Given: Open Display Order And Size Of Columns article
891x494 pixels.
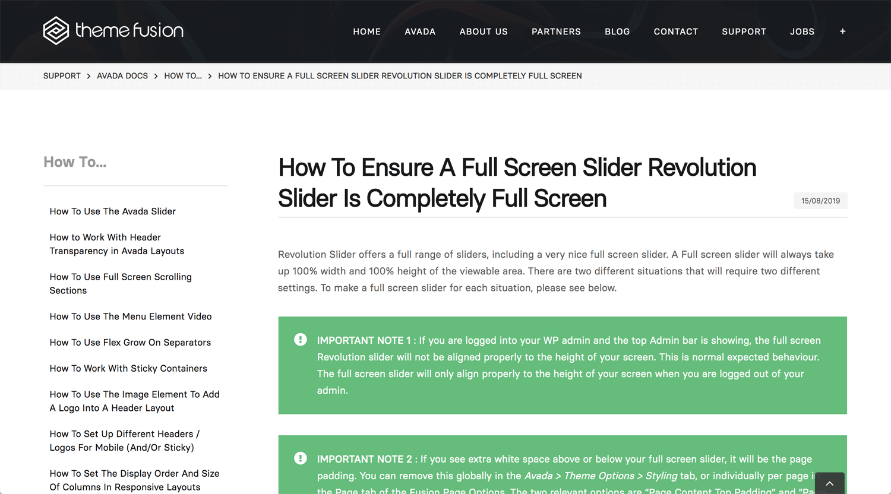Looking at the screenshot, I should (x=135, y=480).
